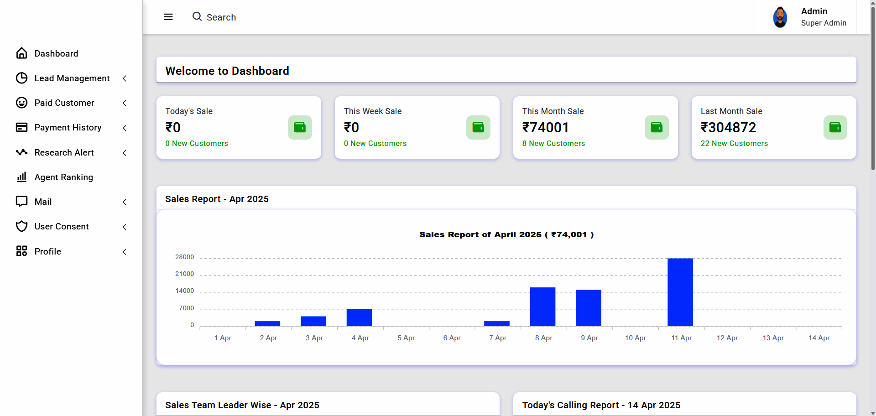876x416 pixels.
Task: Click the search magnifier icon
Action: pyautogui.click(x=197, y=17)
